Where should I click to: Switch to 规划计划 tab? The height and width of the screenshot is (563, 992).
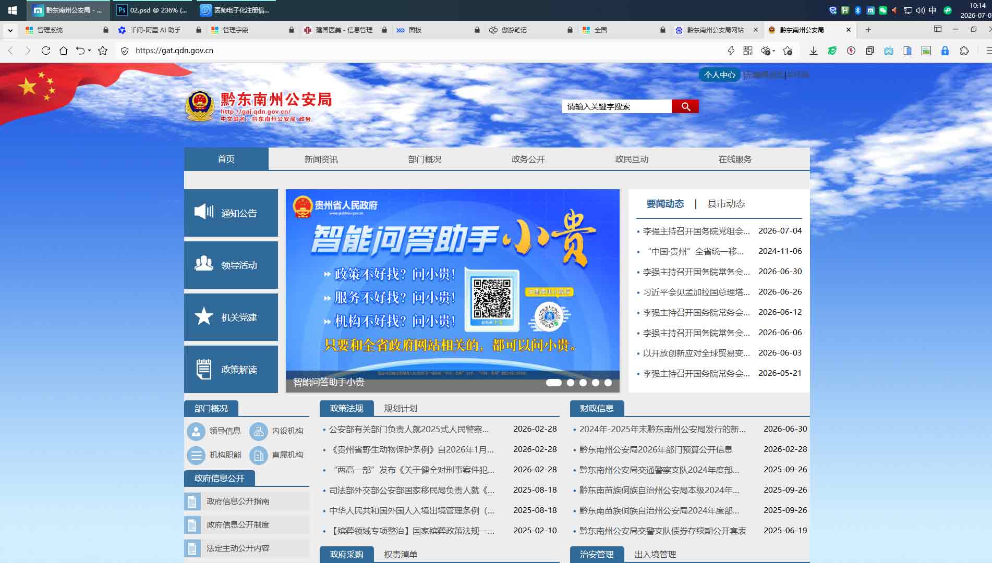click(x=401, y=408)
